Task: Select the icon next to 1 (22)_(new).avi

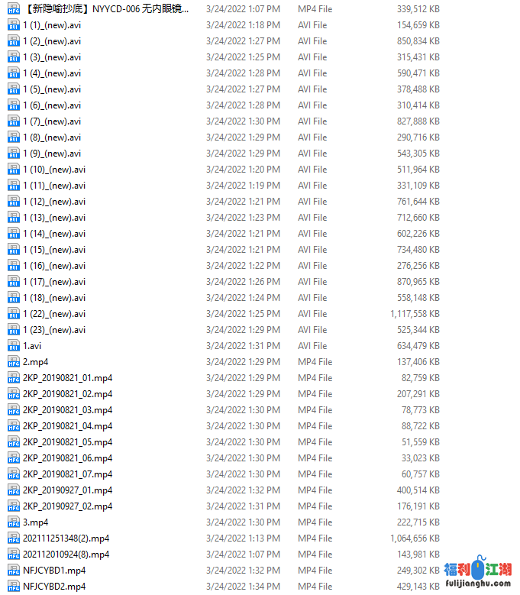Action: click(x=14, y=314)
